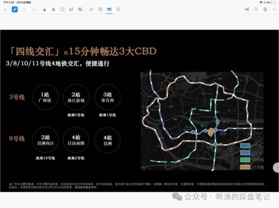Open search magnifier in the toolbar
This screenshot has width=279, height=208.
tap(256, 9)
